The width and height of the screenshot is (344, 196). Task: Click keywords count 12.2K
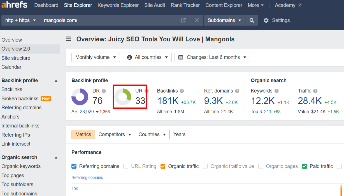tap(263, 101)
